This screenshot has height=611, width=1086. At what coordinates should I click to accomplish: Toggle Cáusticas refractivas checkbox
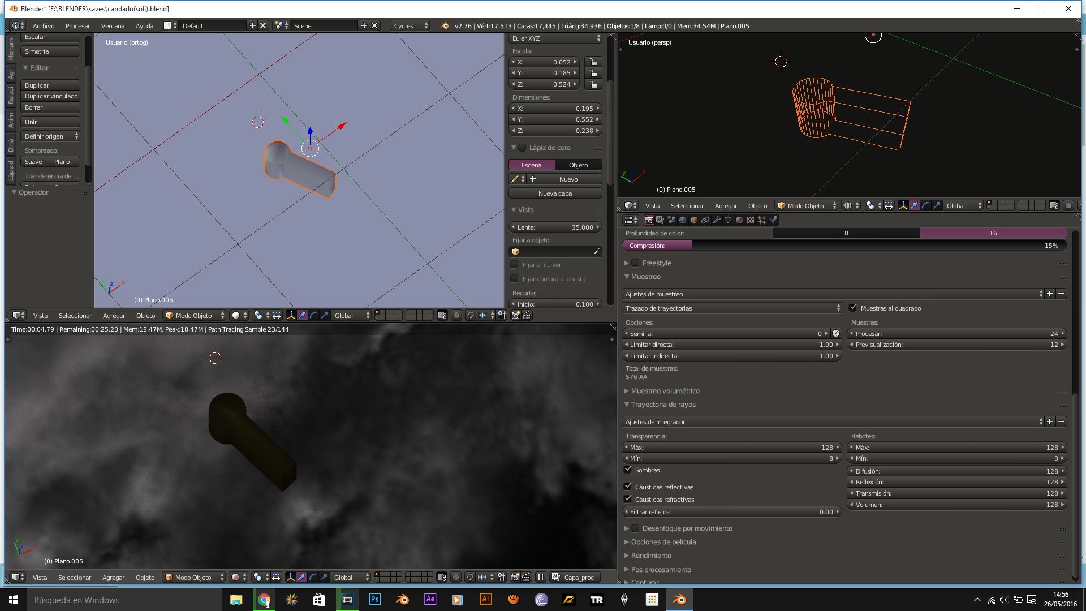(x=628, y=499)
